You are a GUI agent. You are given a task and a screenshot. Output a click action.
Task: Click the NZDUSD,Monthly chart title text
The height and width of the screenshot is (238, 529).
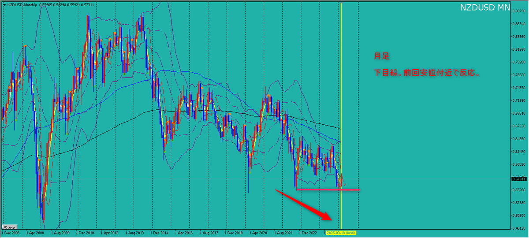pos(22,5)
